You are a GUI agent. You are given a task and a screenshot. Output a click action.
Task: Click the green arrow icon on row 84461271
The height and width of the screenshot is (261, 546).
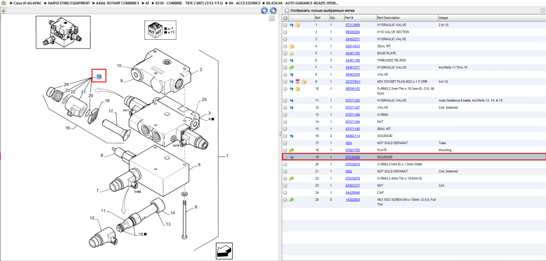coord(292,68)
